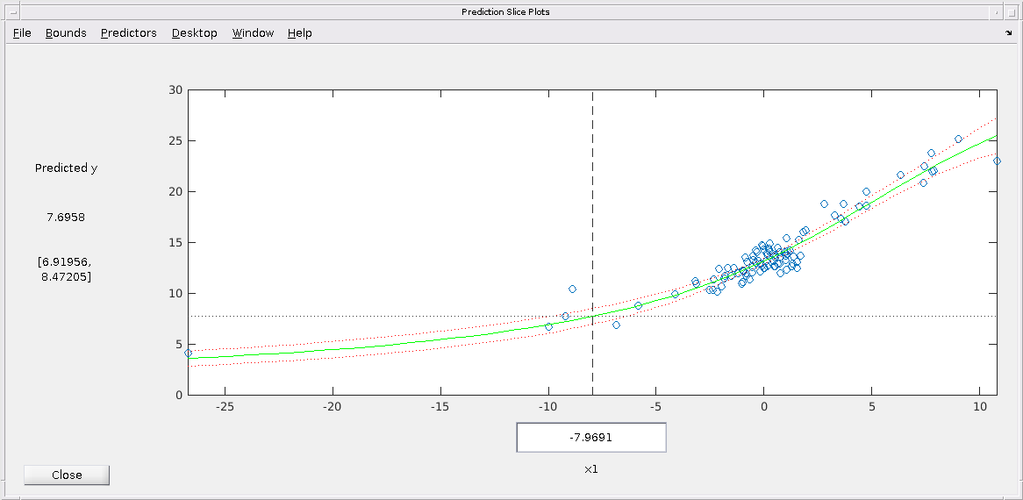The height and width of the screenshot is (500, 1023).
Task: Click the x-axis tick label -25
Action: click(225, 407)
